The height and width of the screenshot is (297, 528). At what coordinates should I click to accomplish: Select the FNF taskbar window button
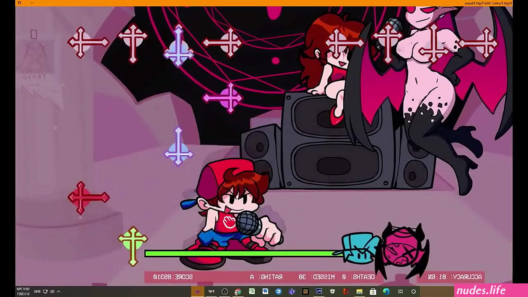[x=211, y=292]
